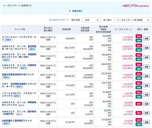Open 履歴 for 日経平均高配当利回り株ファンド

click(146, 76)
